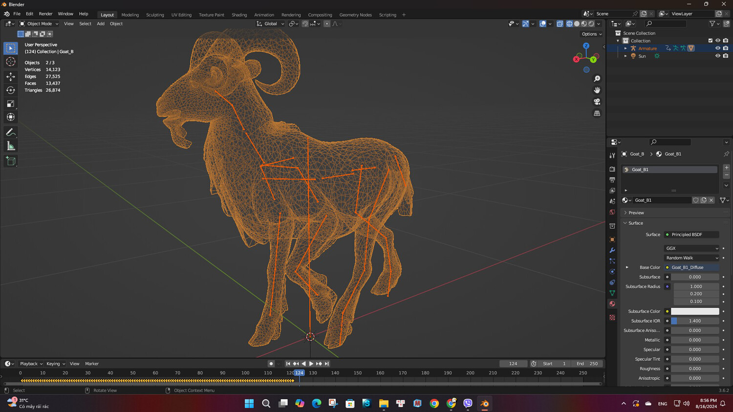This screenshot has height=412, width=733.
Task: Open the Object Data properties green triangle tab
Action: (x=612, y=293)
